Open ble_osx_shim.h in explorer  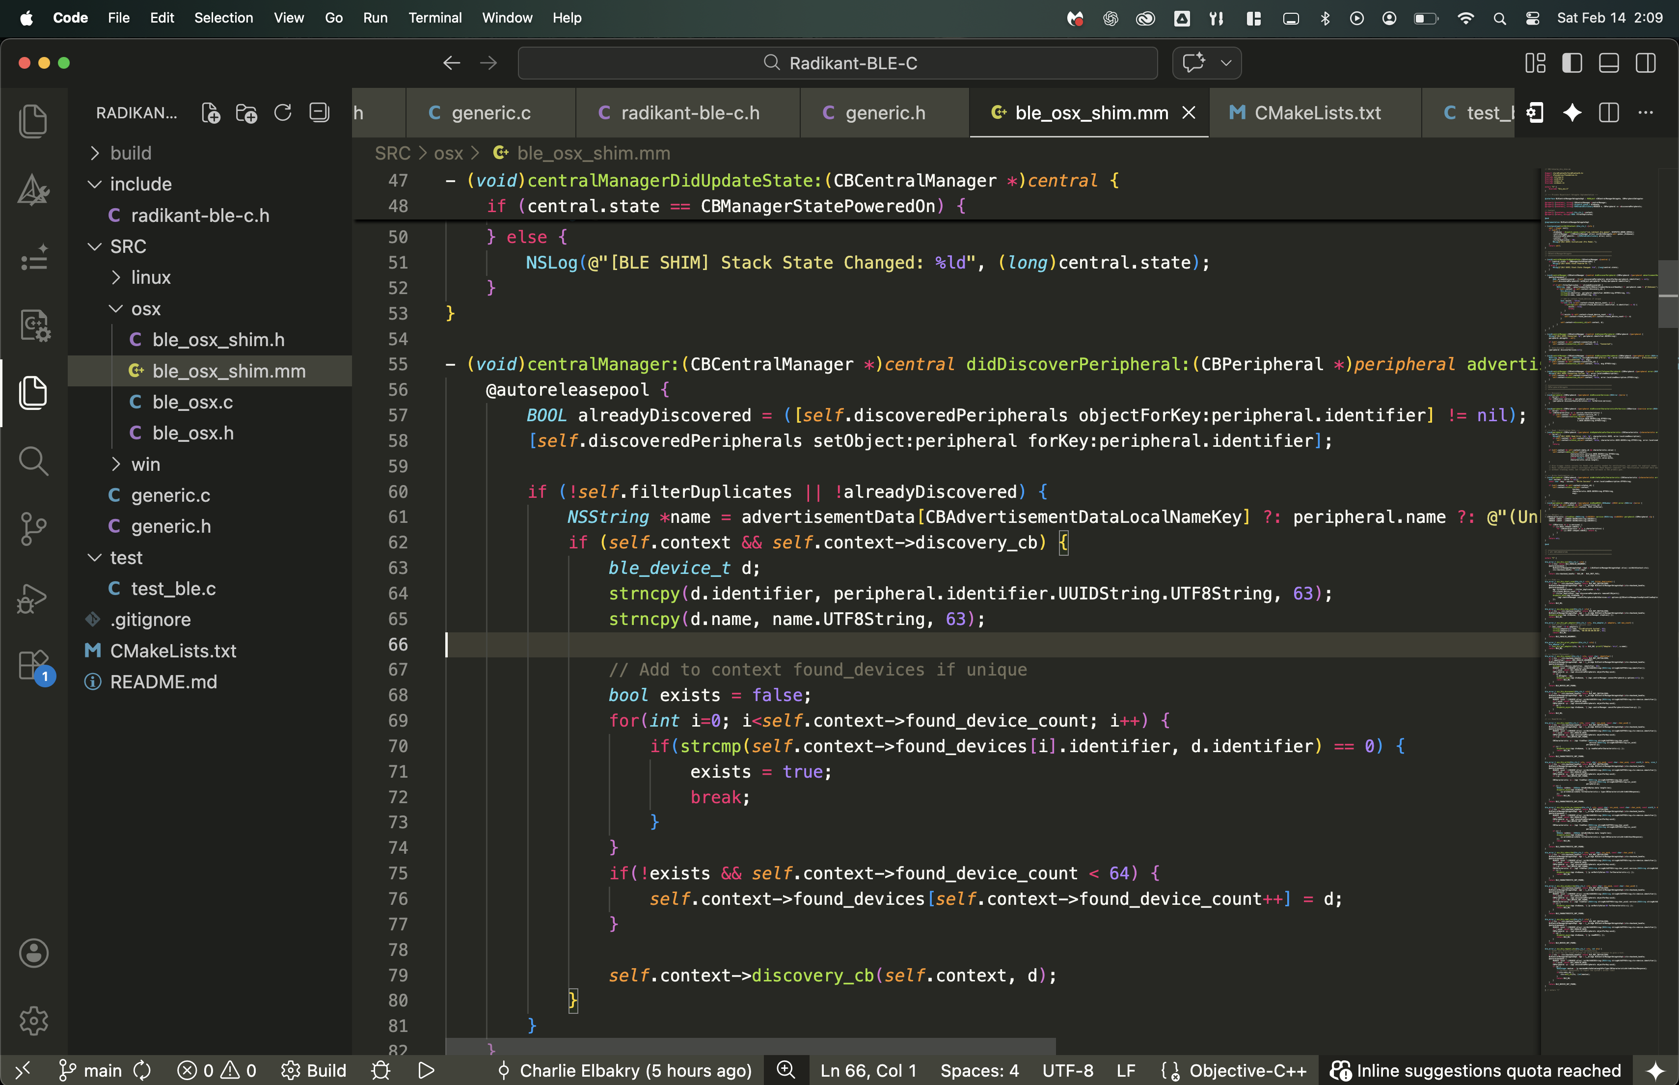[210, 340]
